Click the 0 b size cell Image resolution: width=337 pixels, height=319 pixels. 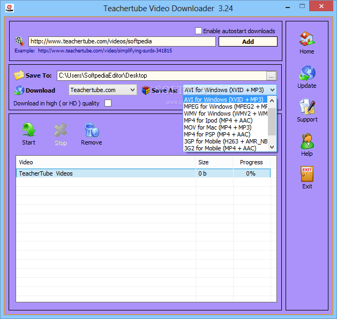click(x=214, y=173)
